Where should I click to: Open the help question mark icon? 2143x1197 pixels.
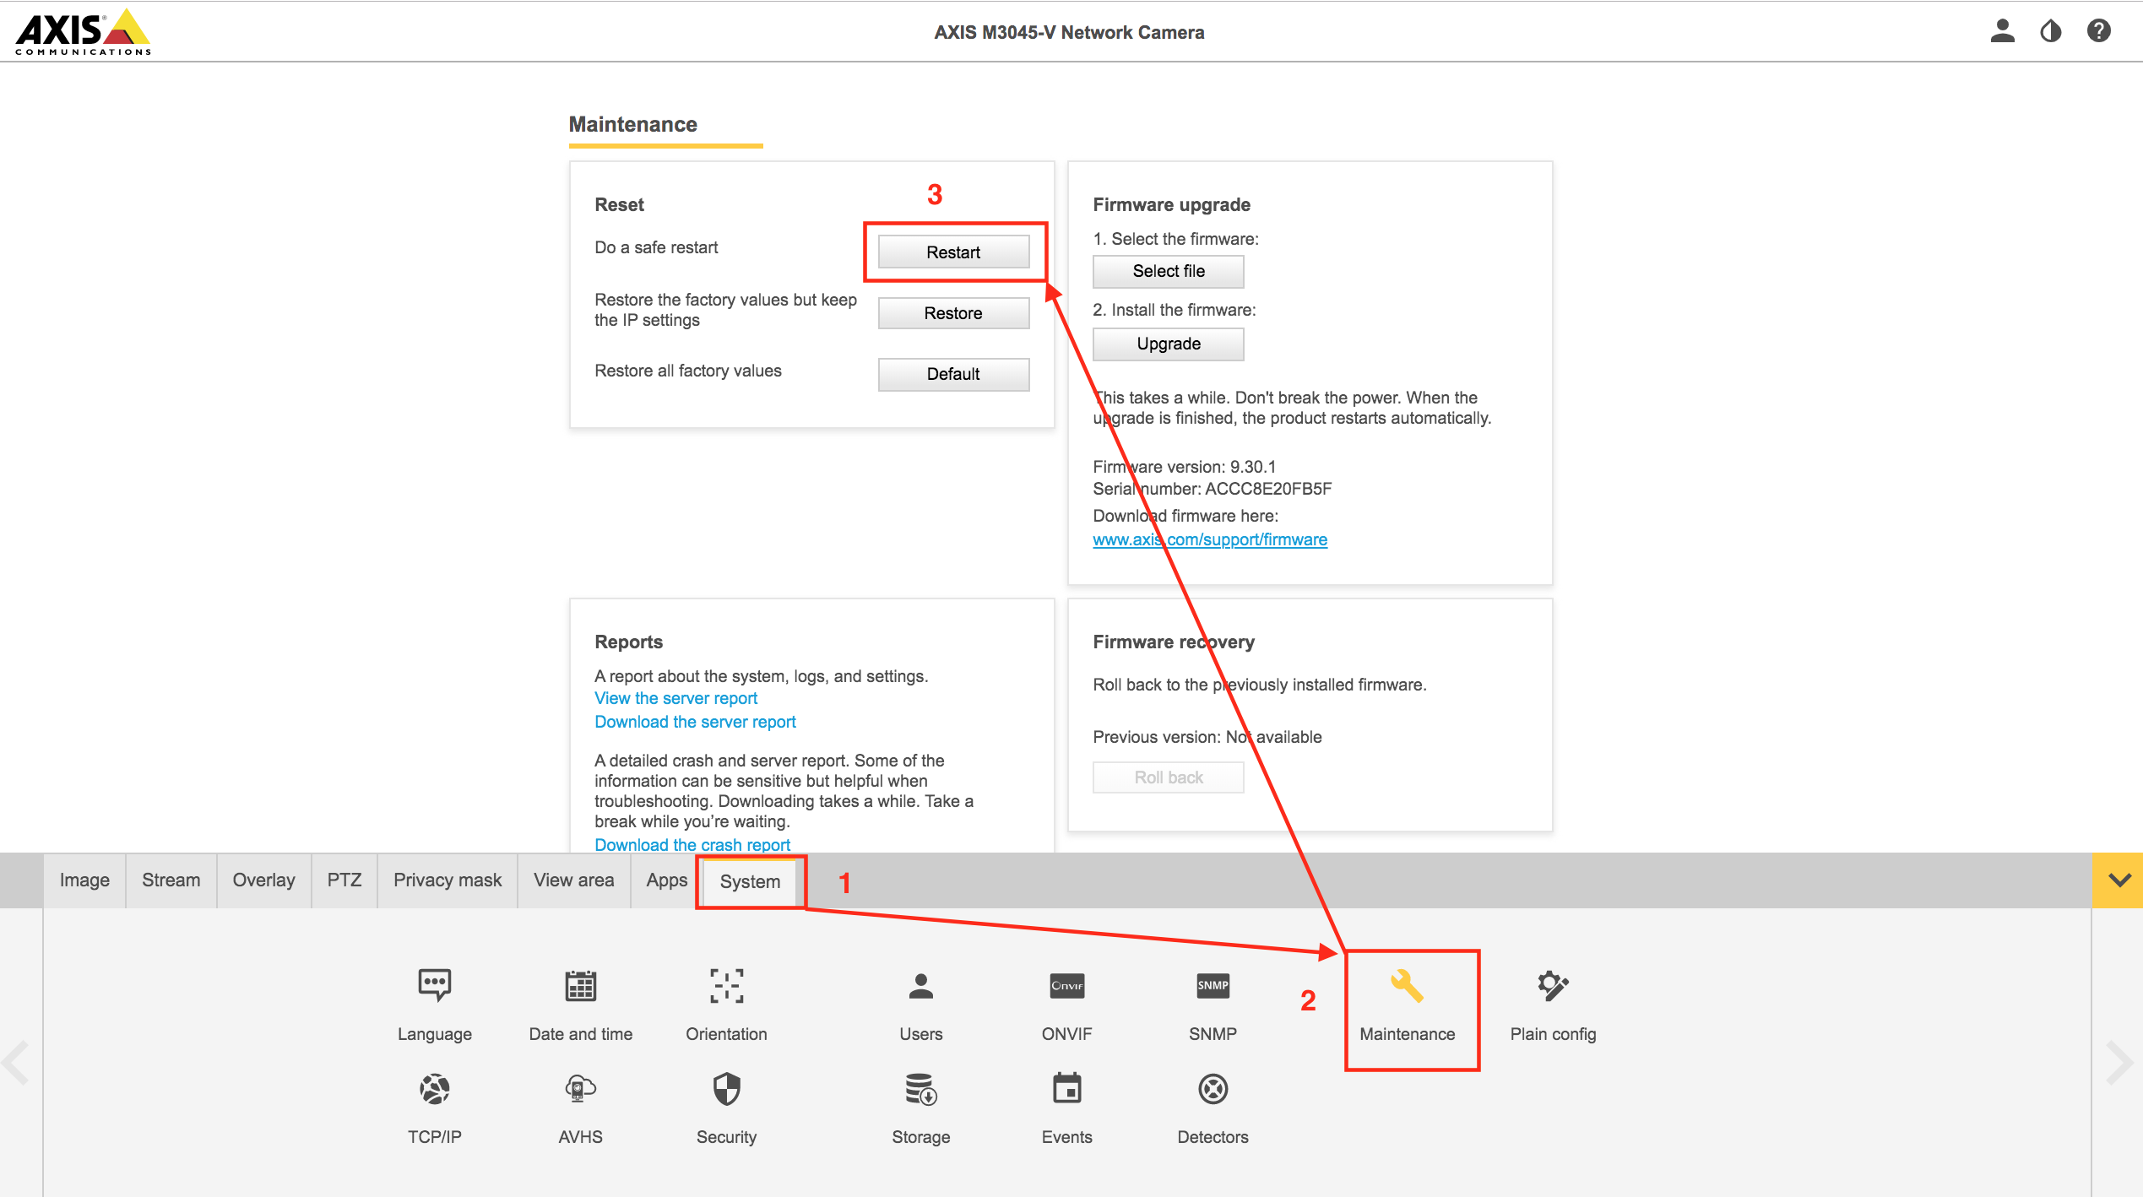coord(2099,31)
